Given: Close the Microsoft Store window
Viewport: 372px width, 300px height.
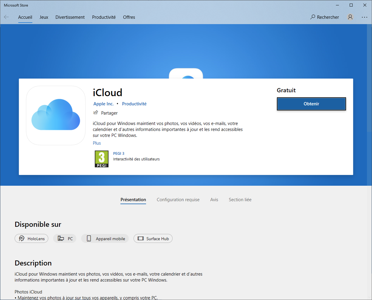Looking at the screenshot, I should (365, 5).
